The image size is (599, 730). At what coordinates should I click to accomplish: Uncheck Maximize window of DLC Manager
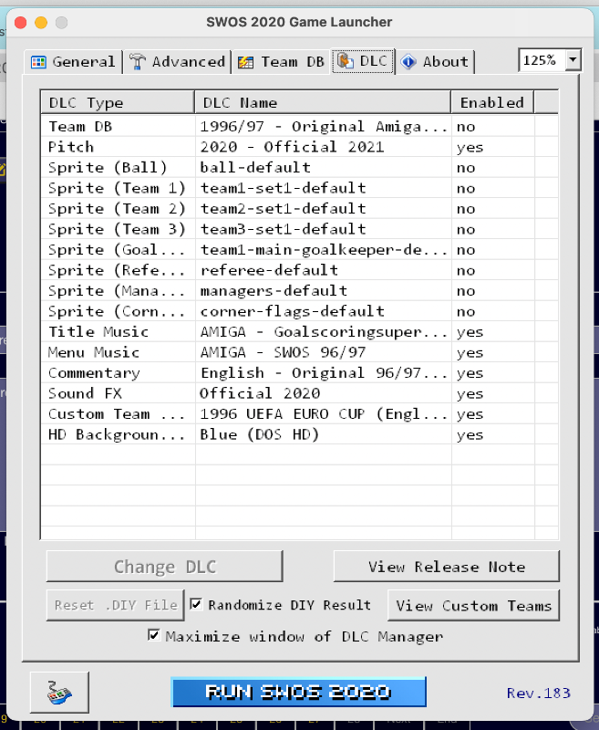[154, 636]
